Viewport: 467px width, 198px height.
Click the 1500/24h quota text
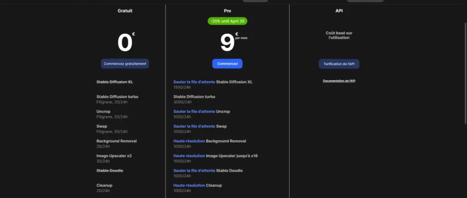coord(182,87)
